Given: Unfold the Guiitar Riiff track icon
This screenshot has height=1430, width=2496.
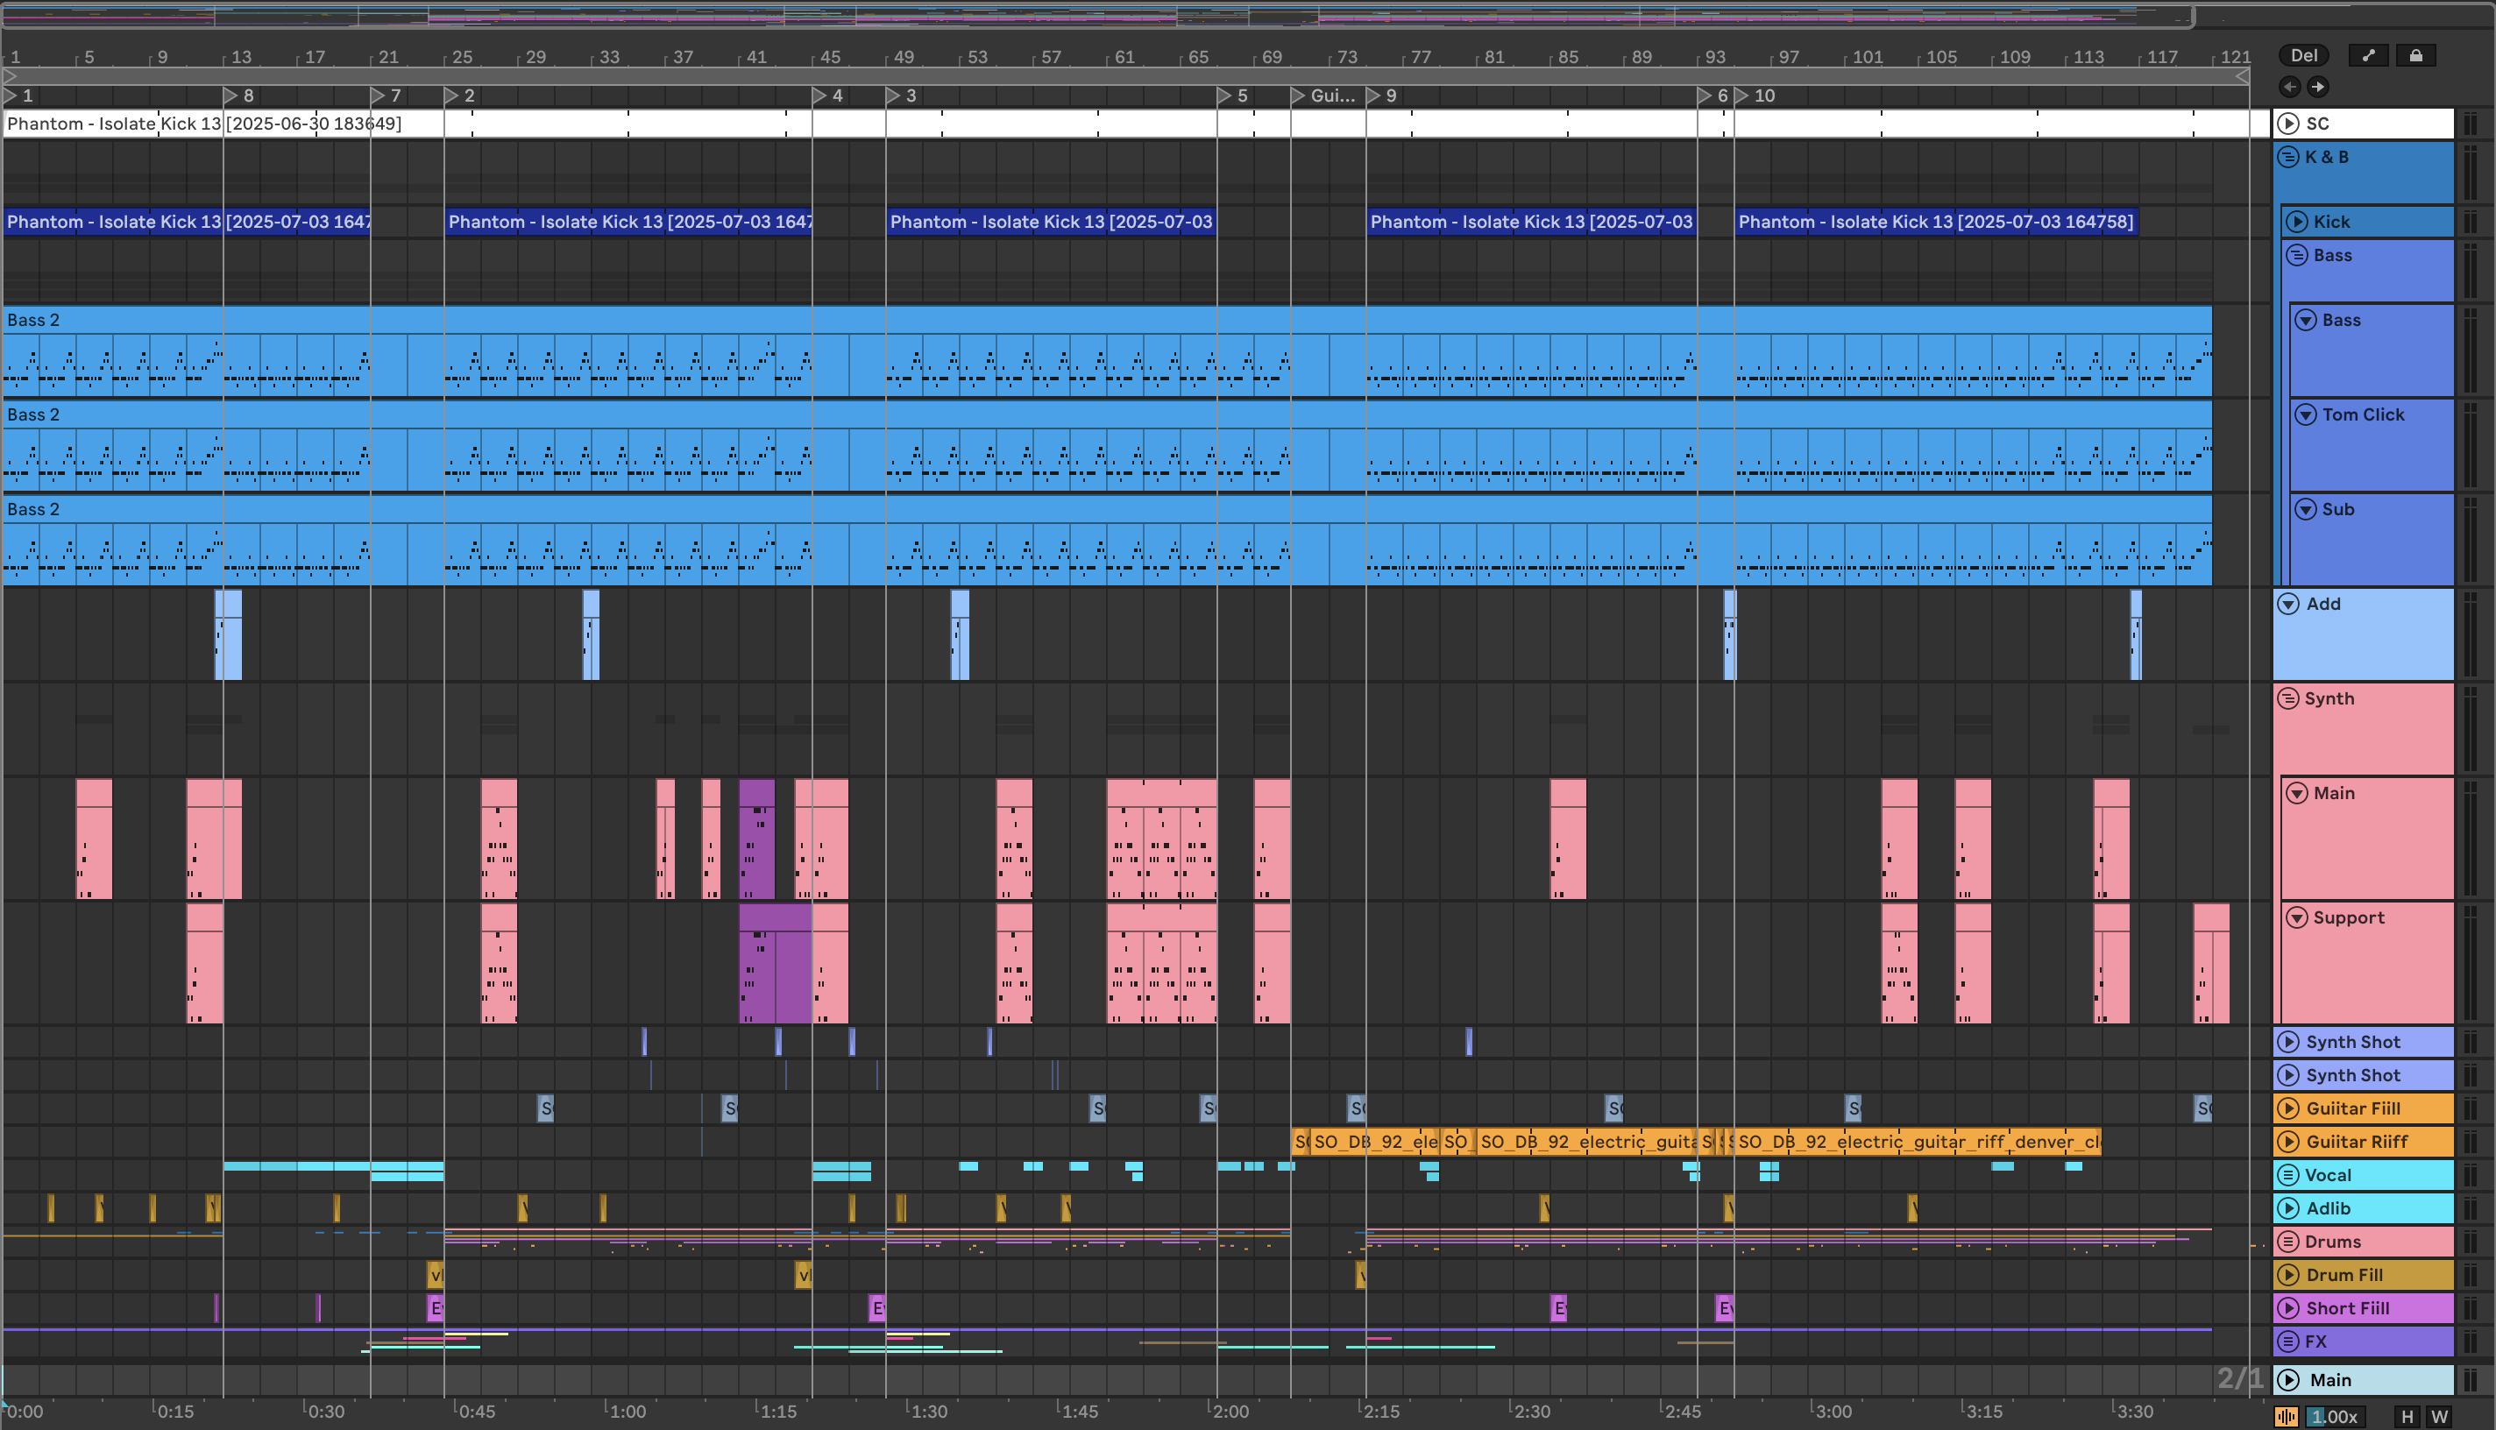Looking at the screenshot, I should pyautogui.click(x=2289, y=1143).
